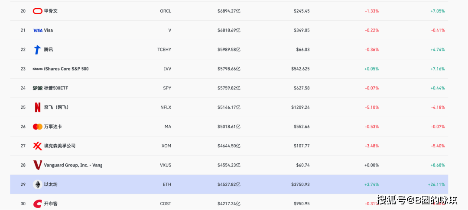Click the $3750.93 ETH price
The height and width of the screenshot is (210, 468).
coord(301,185)
